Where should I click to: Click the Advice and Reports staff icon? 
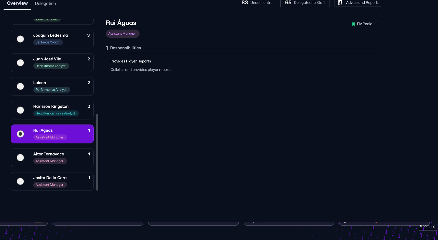(x=340, y=3)
